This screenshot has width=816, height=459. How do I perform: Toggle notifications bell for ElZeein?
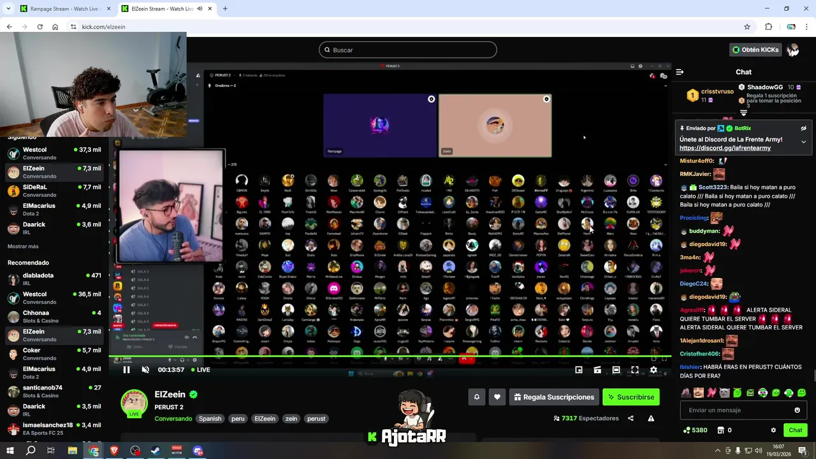[x=476, y=397]
